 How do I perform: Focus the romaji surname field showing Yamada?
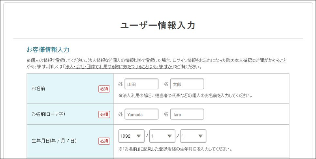coord(141,114)
